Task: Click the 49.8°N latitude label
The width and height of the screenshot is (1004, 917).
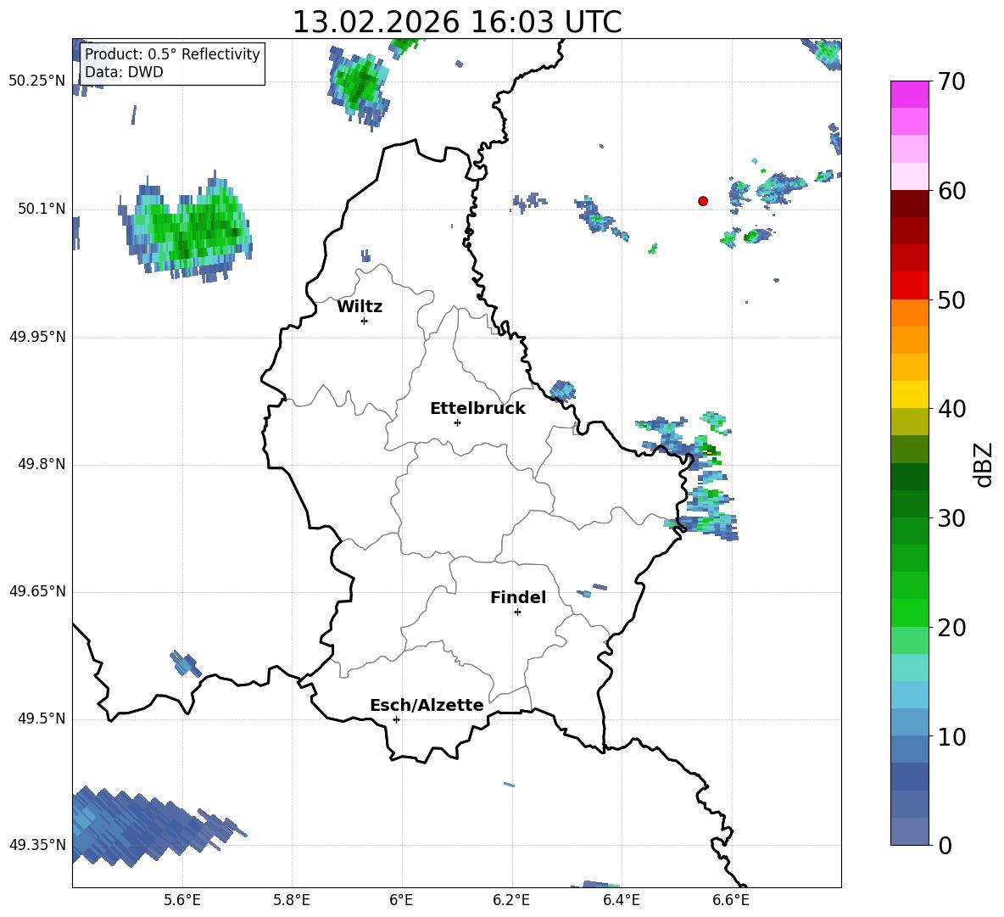Action: point(42,464)
